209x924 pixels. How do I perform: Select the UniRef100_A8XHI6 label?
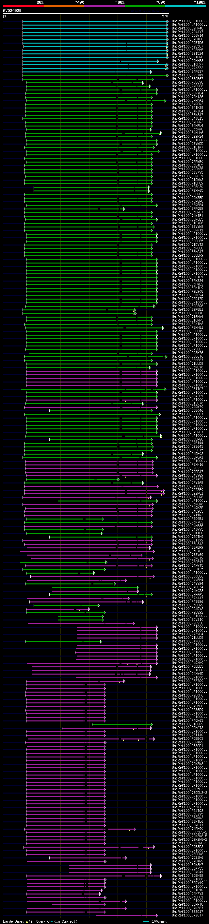coord(187,464)
